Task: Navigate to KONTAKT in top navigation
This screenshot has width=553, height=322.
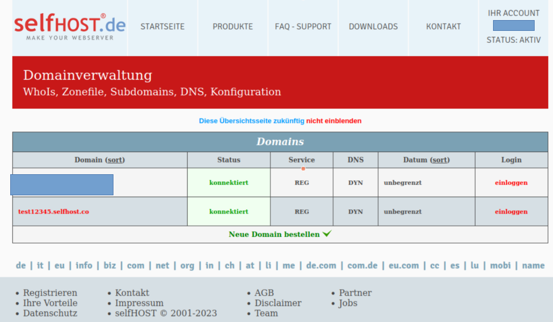Action: (443, 27)
